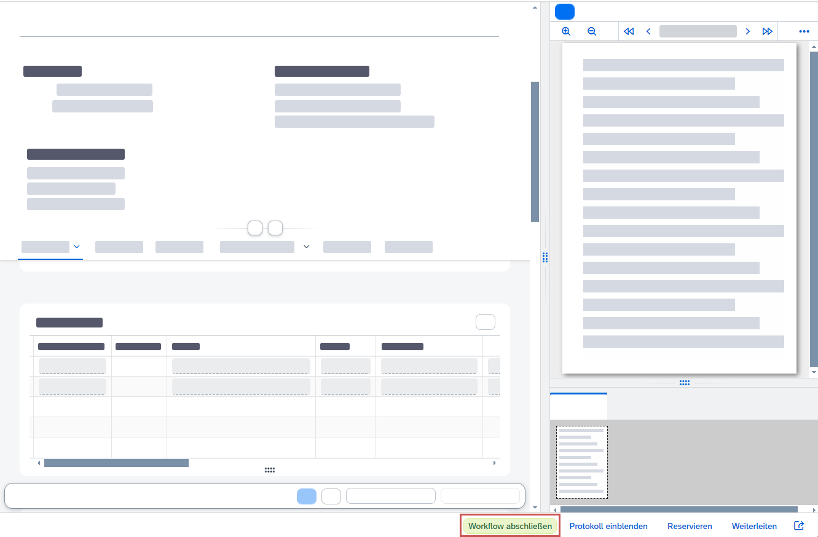The width and height of the screenshot is (818, 537).
Task: Open the viewer more options menu
Action: point(804,31)
